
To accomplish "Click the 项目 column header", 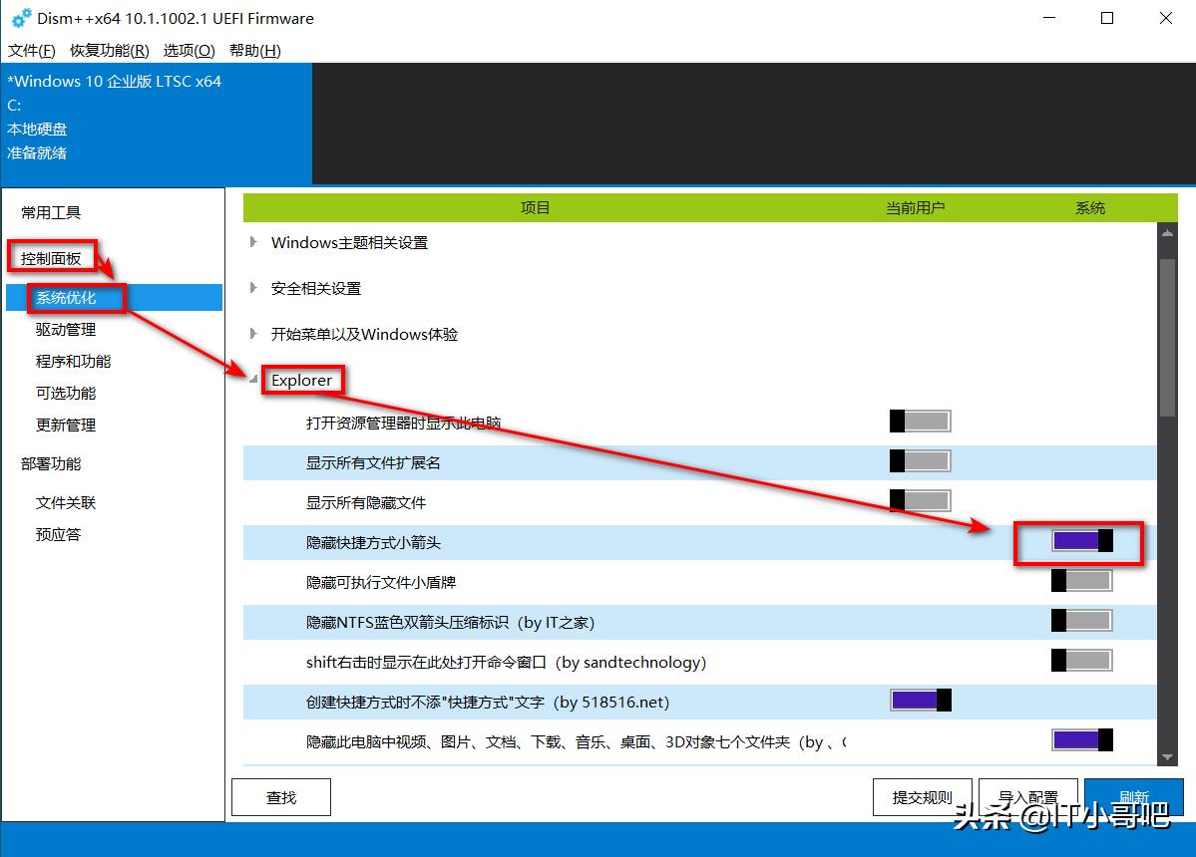I will pyautogui.click(x=535, y=208).
